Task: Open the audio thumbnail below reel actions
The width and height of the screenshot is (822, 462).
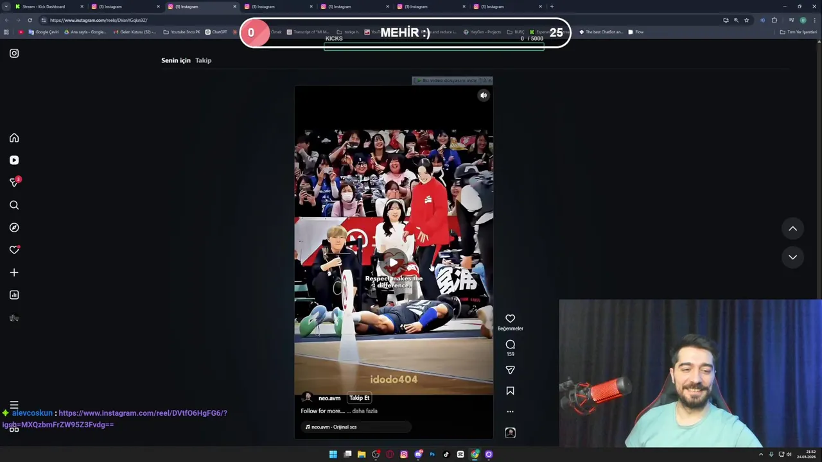Action: (510, 433)
